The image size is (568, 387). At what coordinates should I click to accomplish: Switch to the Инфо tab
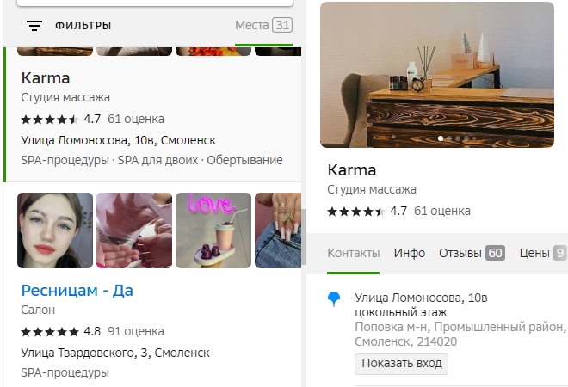410,253
